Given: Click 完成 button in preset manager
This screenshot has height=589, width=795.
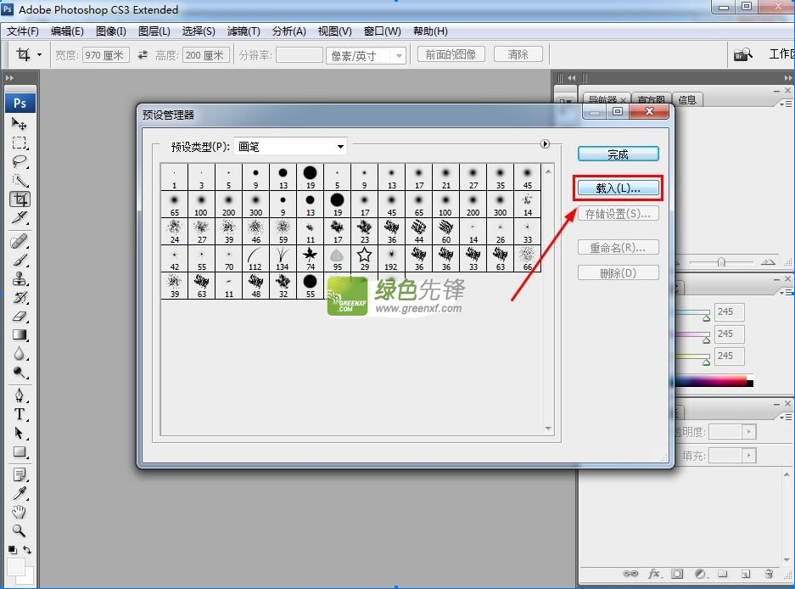Looking at the screenshot, I should click(x=618, y=154).
